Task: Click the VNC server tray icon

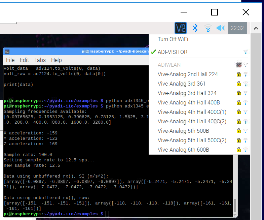Action: tap(181, 28)
